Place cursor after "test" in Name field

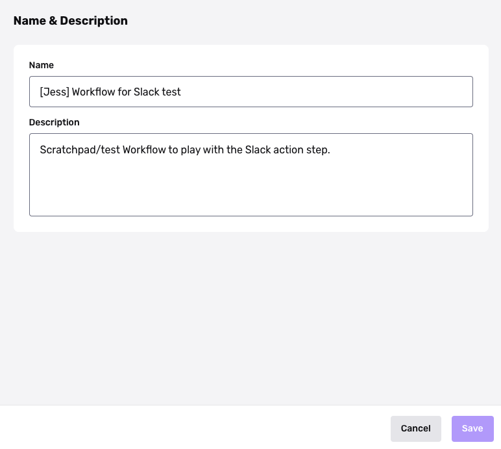tap(182, 92)
